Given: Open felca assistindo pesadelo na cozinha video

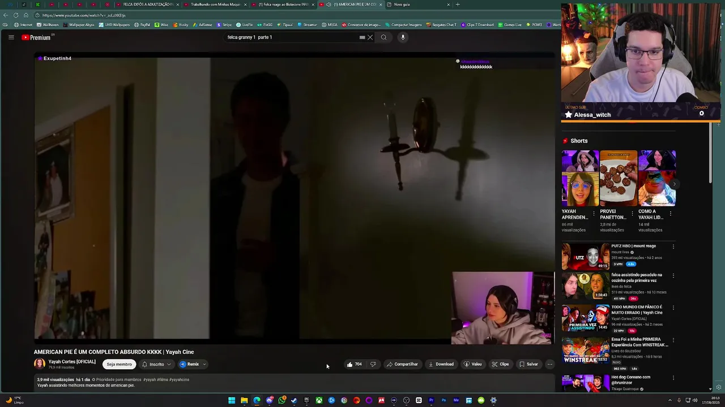Looking at the screenshot, I should [585, 285].
